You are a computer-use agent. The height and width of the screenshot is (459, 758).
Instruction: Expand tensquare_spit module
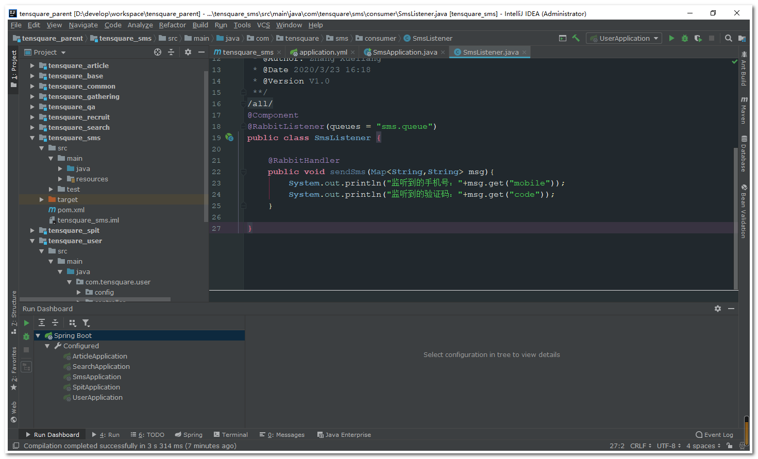point(32,230)
